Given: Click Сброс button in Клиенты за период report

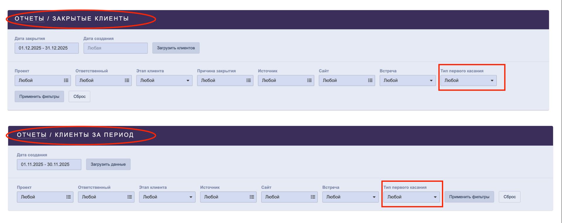Looking at the screenshot, I should [509, 197].
